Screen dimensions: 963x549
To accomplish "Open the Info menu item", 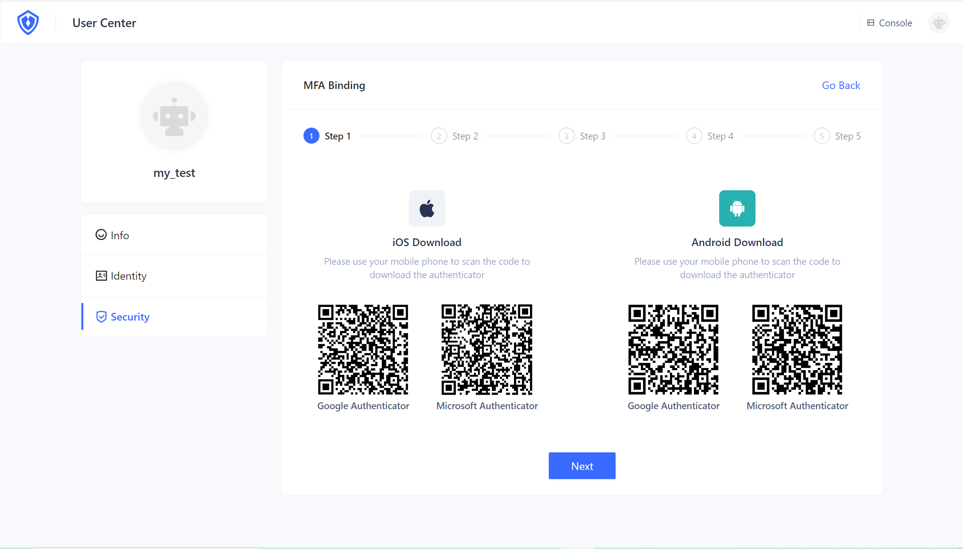I will (x=120, y=235).
